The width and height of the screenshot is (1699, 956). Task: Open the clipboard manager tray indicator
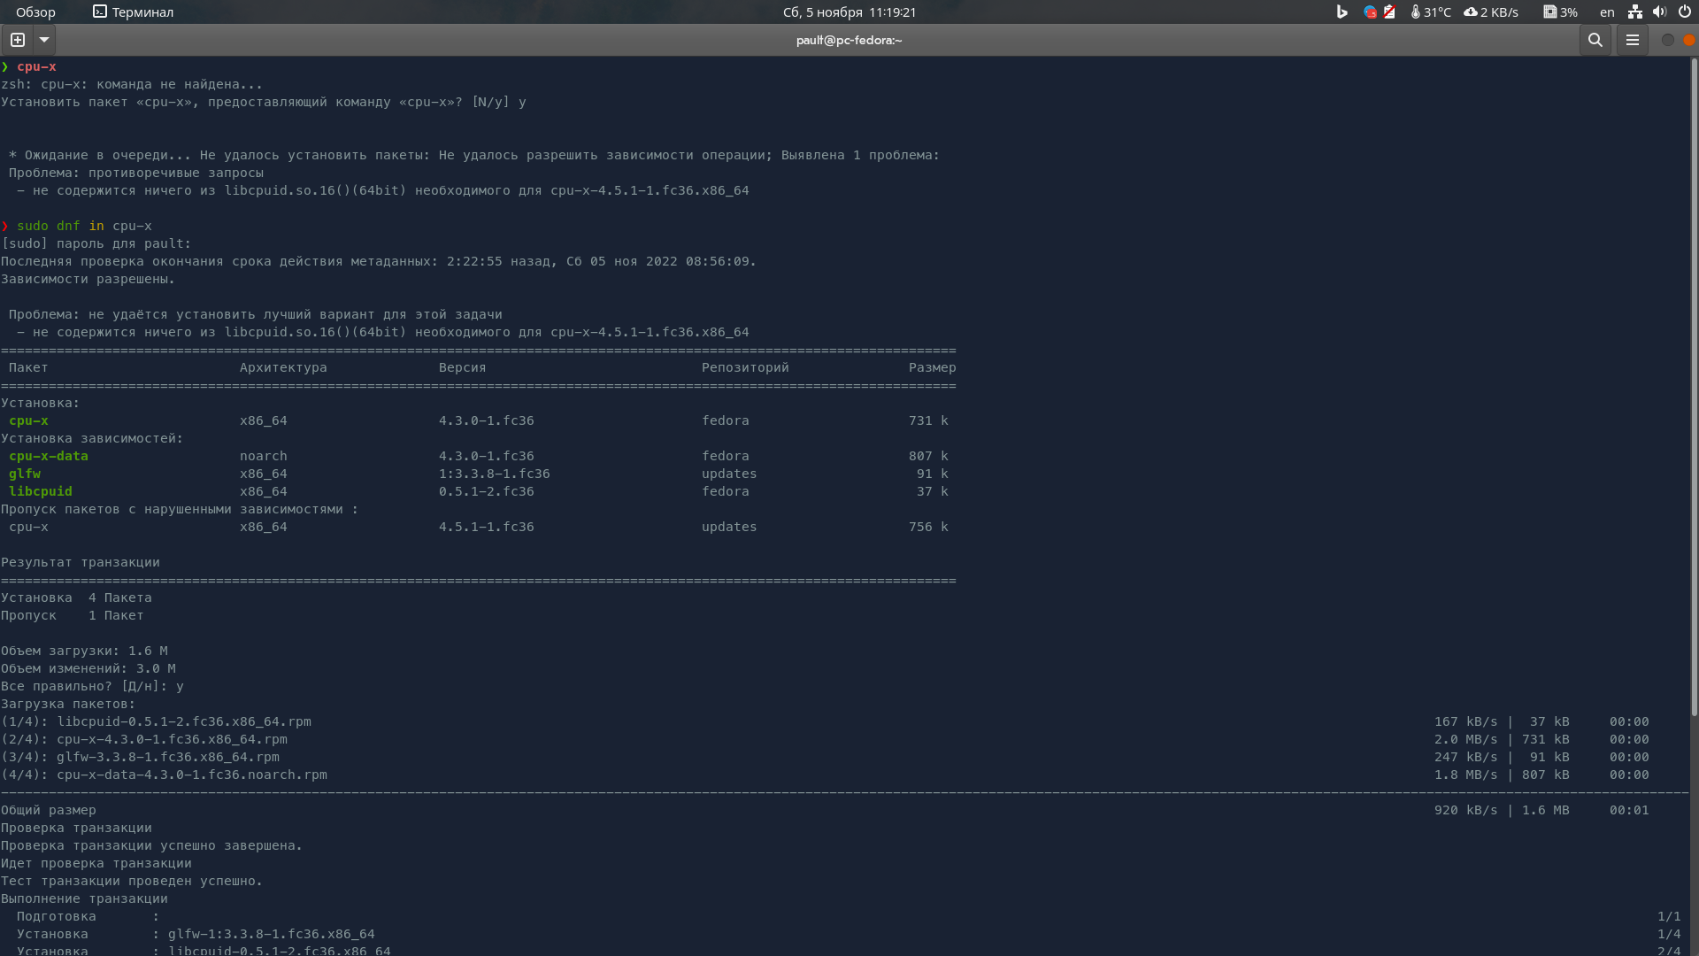[1389, 12]
